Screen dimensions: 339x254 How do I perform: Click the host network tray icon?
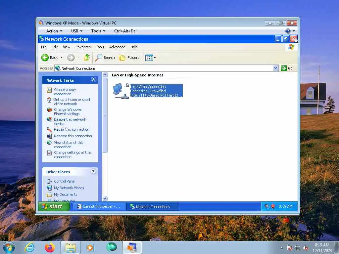[298, 248]
